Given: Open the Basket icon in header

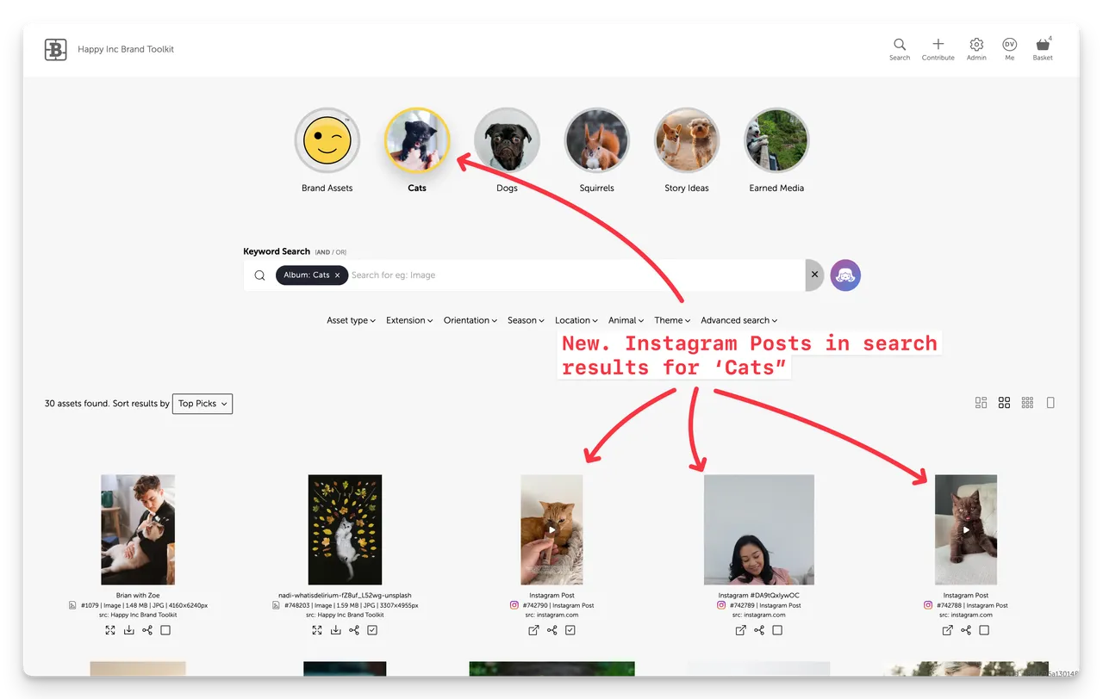Looking at the screenshot, I should coord(1043,46).
